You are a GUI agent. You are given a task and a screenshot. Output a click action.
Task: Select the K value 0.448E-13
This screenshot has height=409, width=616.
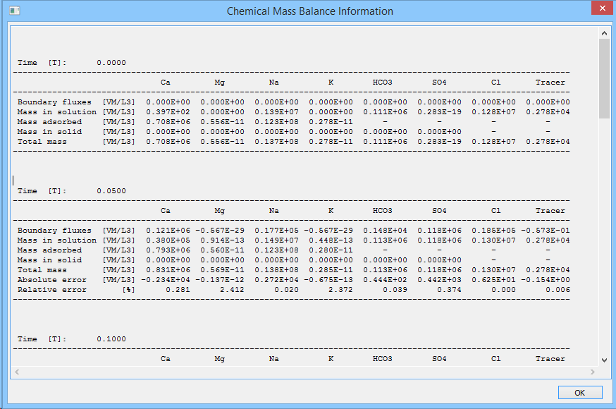(331, 240)
